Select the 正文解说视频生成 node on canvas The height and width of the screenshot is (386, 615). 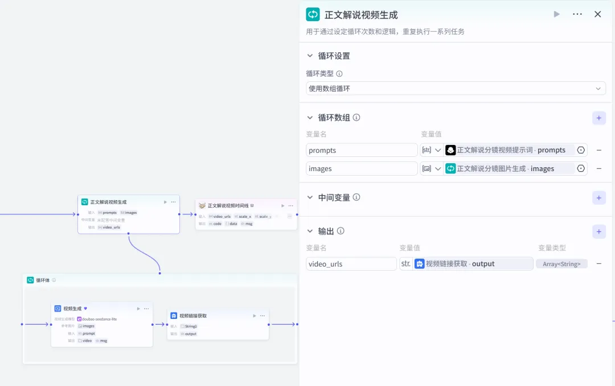click(129, 214)
